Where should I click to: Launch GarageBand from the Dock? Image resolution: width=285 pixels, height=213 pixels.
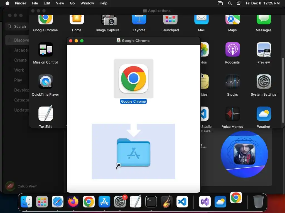[x=167, y=201]
